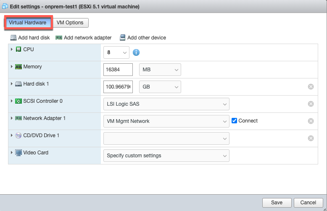Expand the CD/DVD Drive 1 row

click(12, 135)
